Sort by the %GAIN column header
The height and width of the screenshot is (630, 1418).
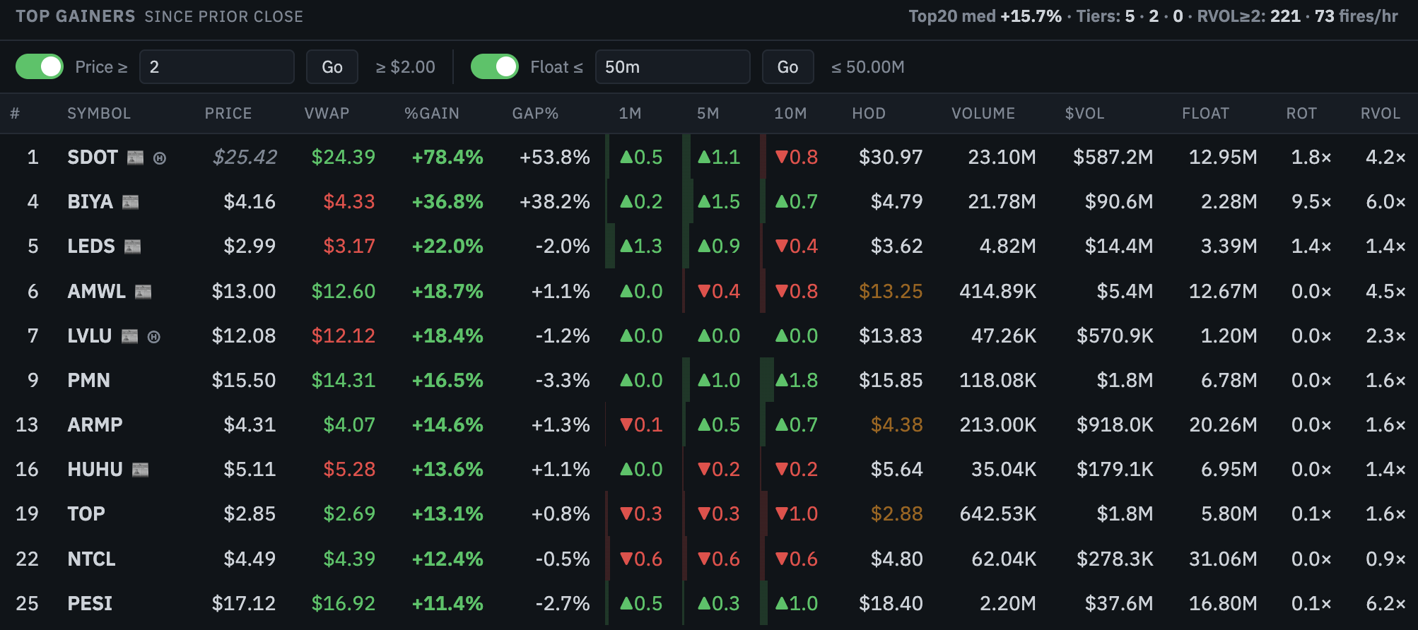(432, 114)
